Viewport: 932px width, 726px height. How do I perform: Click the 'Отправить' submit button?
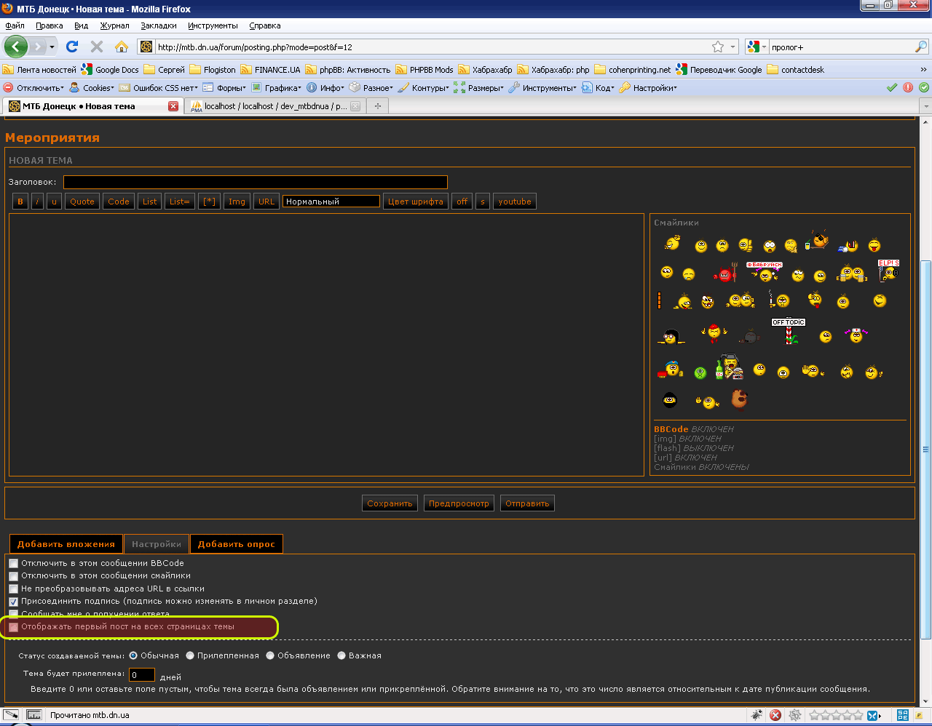tap(527, 503)
